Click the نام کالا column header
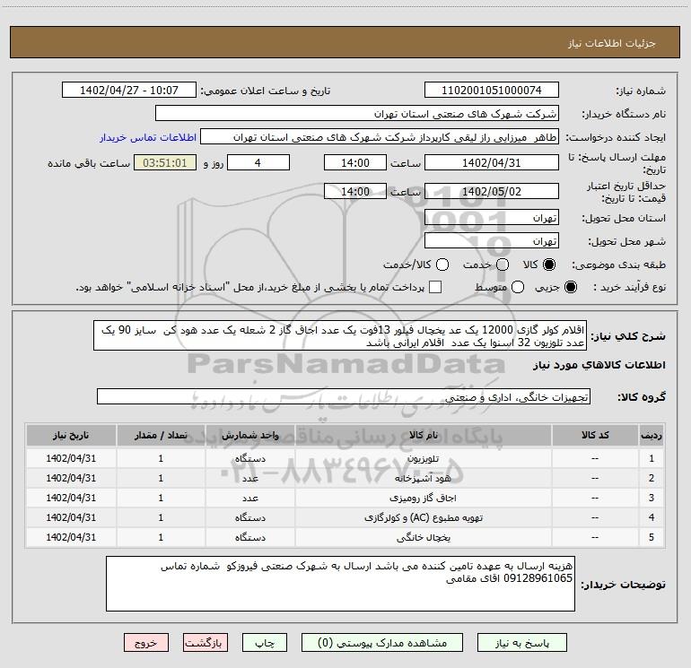 click(x=423, y=435)
